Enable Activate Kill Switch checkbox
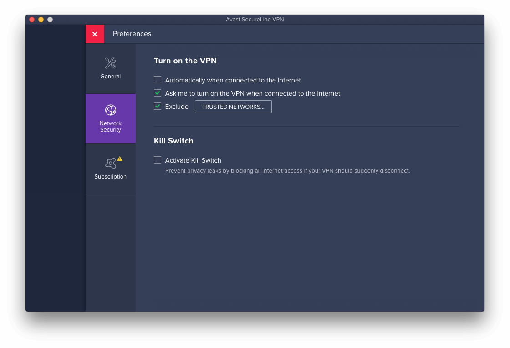Viewport: 510px width, 348px height. [158, 160]
